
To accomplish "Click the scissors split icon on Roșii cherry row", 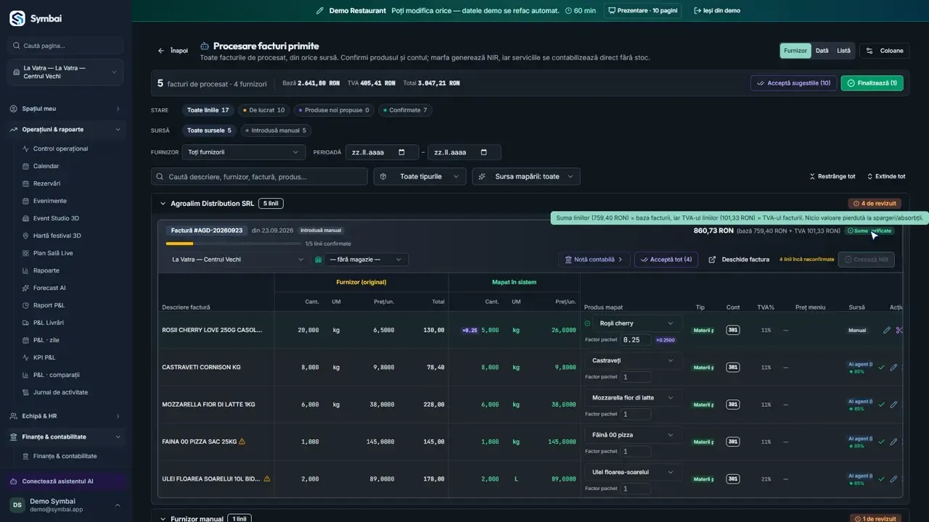I will [899, 330].
